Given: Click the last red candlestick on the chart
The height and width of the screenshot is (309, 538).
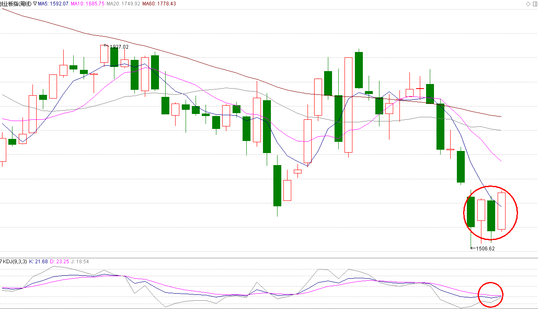Looking at the screenshot, I should click(501, 210).
